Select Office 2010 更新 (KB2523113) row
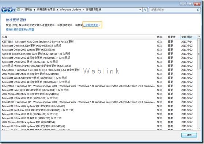 (x=99, y=62)
